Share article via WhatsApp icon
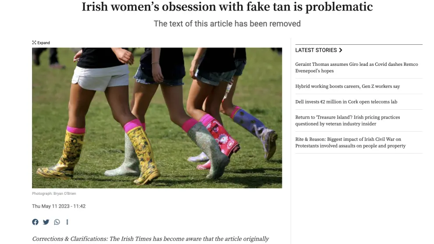The width and height of the screenshot is (434, 244). pos(57,222)
